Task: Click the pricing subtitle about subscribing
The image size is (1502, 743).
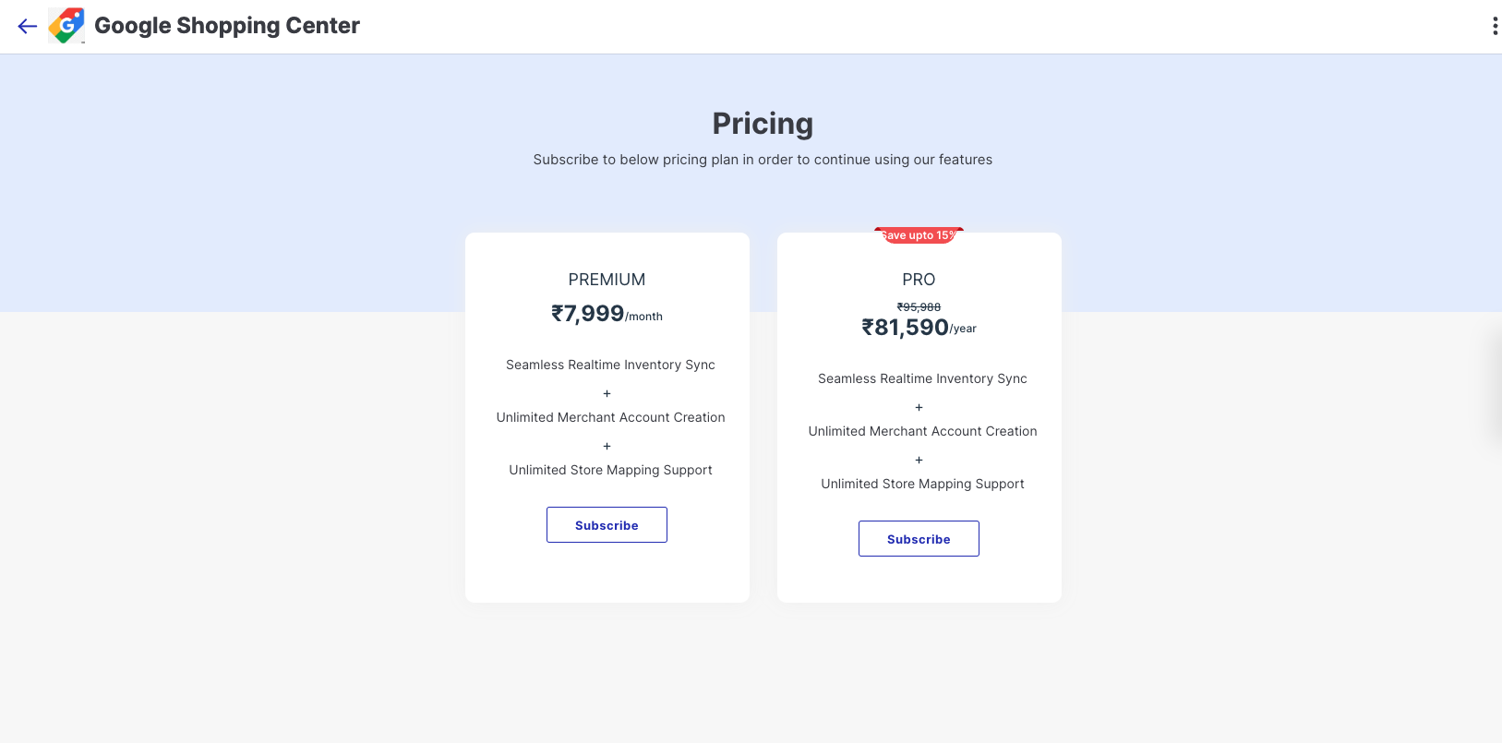Action: click(x=763, y=160)
